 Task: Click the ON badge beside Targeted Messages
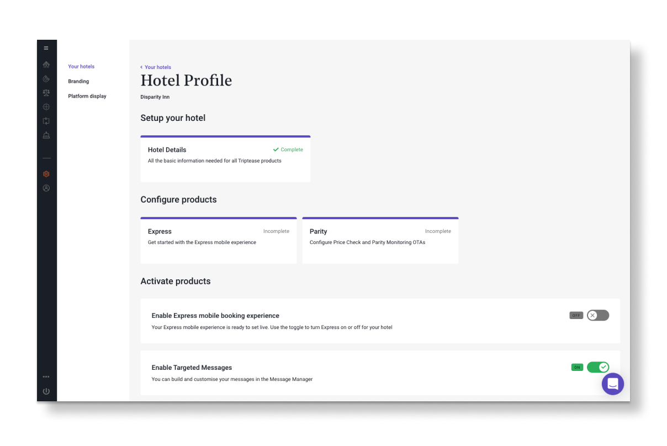(x=577, y=367)
